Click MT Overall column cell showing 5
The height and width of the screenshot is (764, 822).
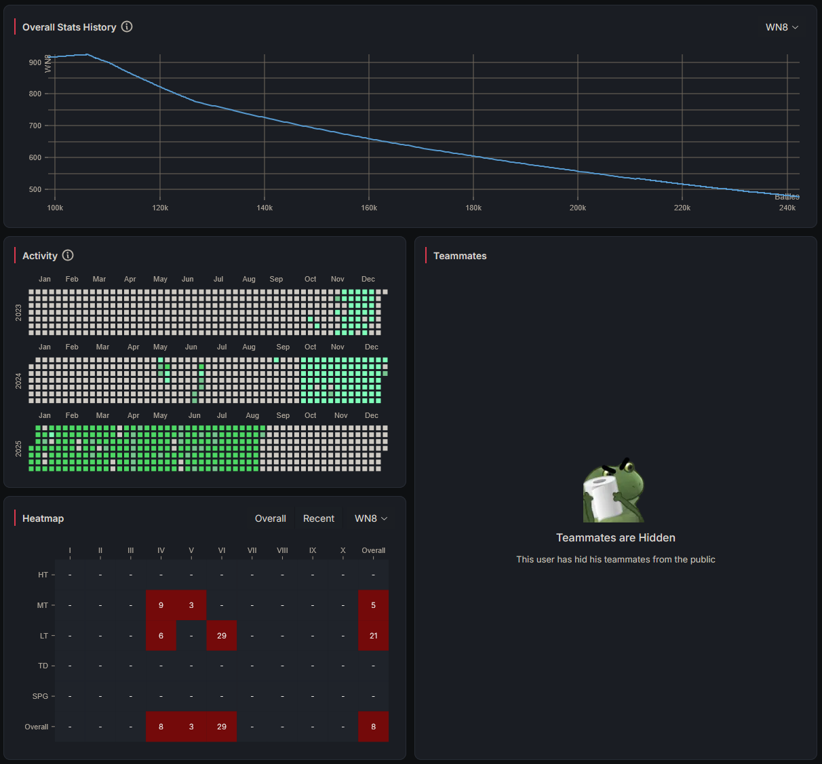point(373,605)
